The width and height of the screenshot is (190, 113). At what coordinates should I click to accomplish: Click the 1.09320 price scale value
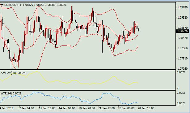coord(182,18)
